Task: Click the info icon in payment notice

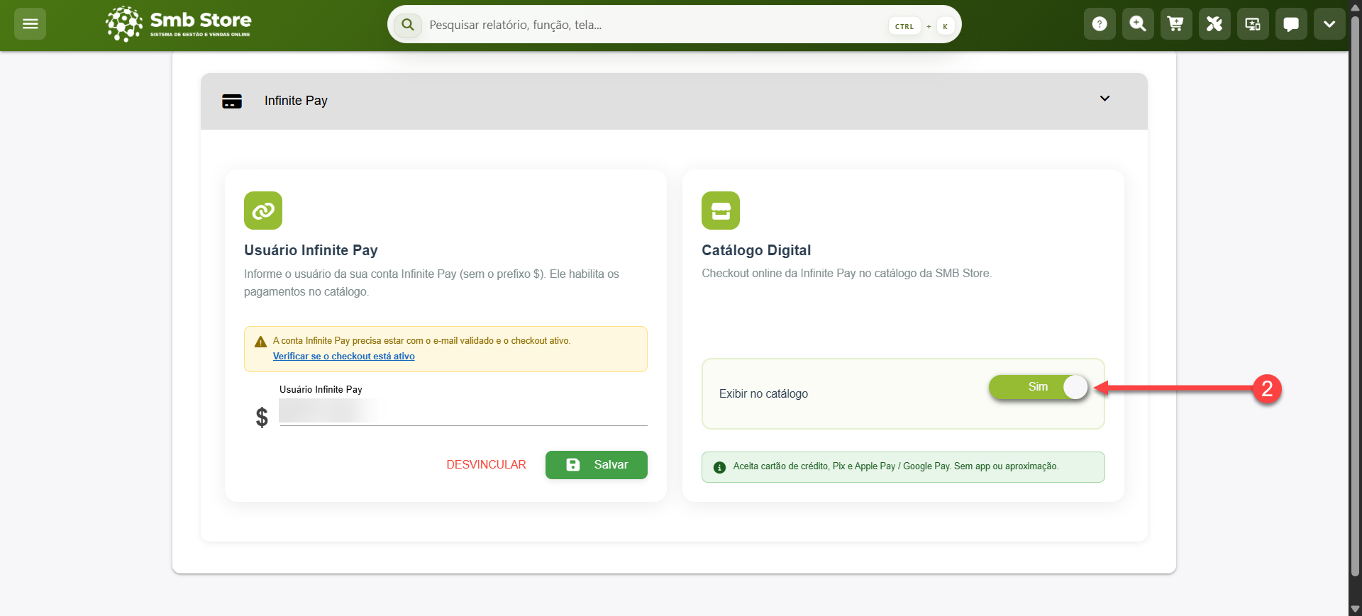Action: pyautogui.click(x=719, y=467)
